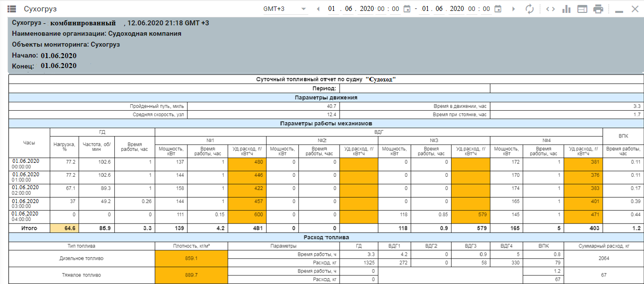
Task: Click the end date hours field
Action: pos(473,9)
